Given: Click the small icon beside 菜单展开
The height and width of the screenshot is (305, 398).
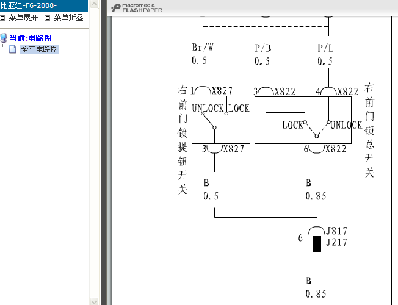Looking at the screenshot, I should (2, 18).
